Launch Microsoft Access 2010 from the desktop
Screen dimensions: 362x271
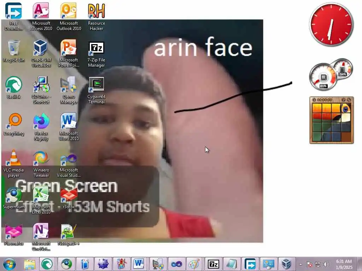[41, 16]
